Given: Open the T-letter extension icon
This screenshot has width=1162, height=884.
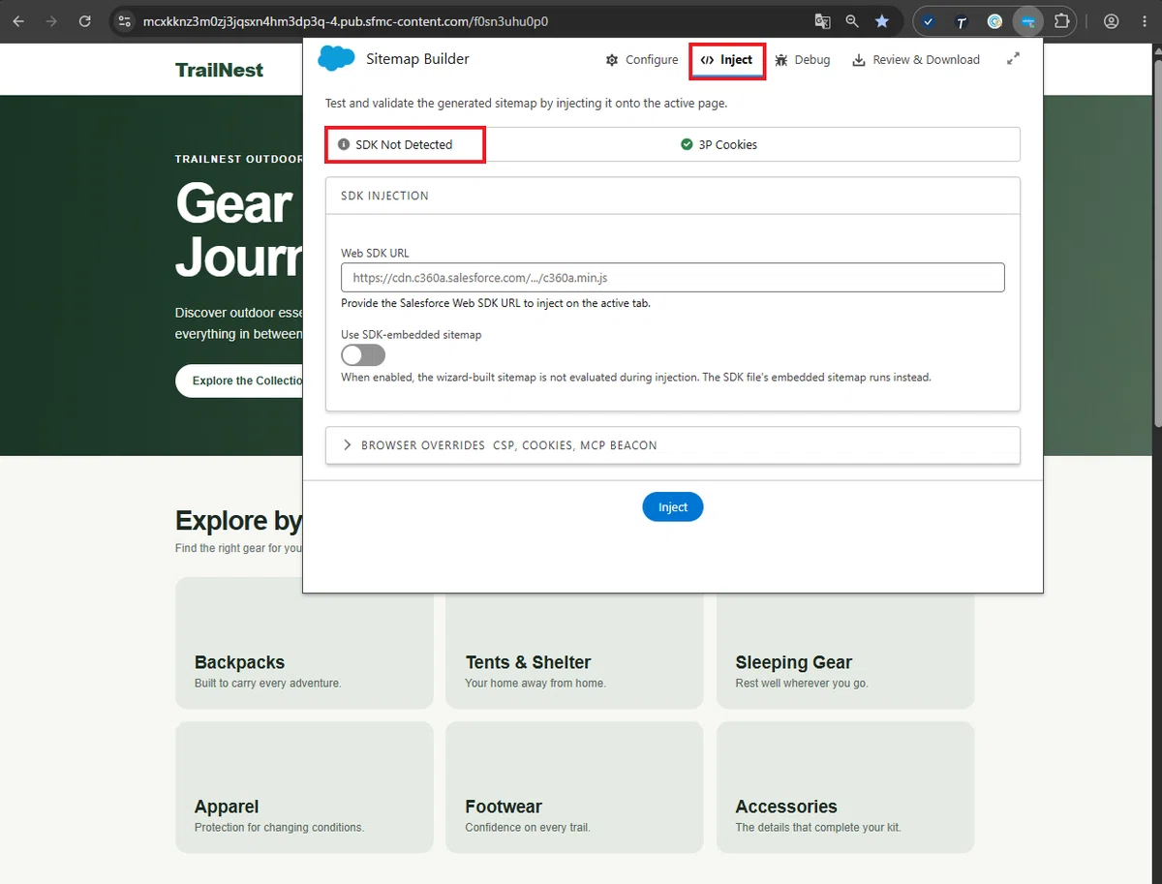Looking at the screenshot, I should tap(962, 20).
